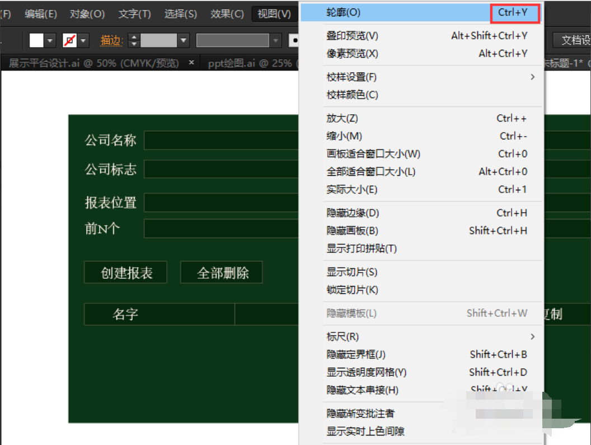Choose 轮廓(O) in the view menu

point(421,12)
